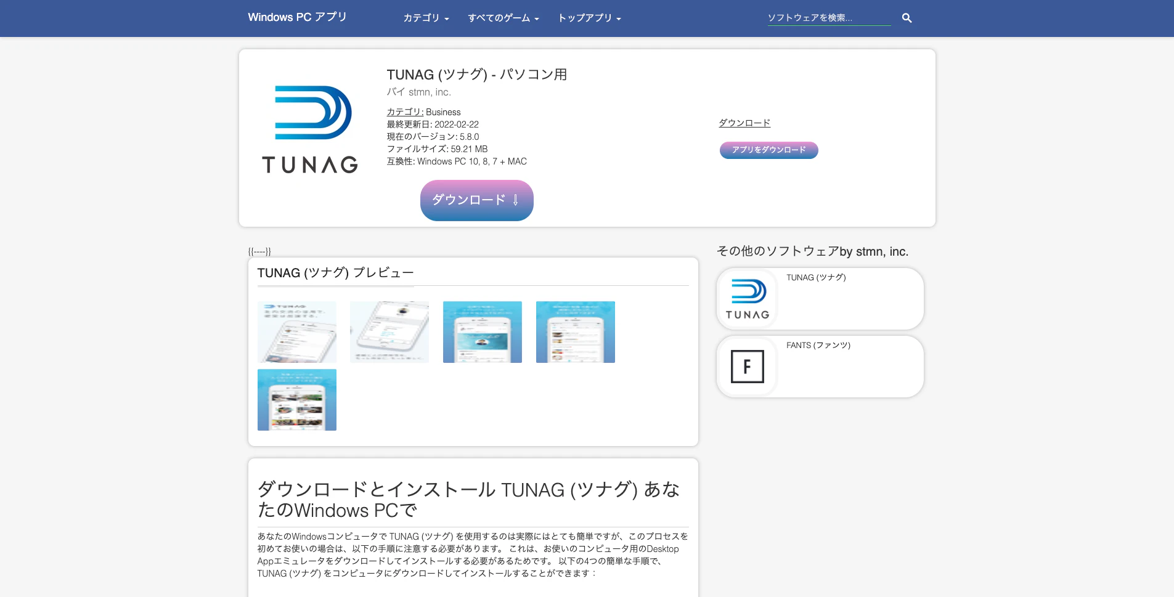
Task: Open first preview screenshot thumbnail
Action: (297, 332)
